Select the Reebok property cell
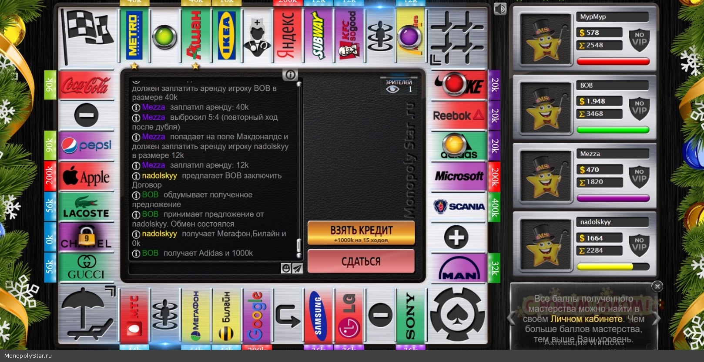Image resolution: width=704 pixels, height=362 pixels. click(459, 115)
